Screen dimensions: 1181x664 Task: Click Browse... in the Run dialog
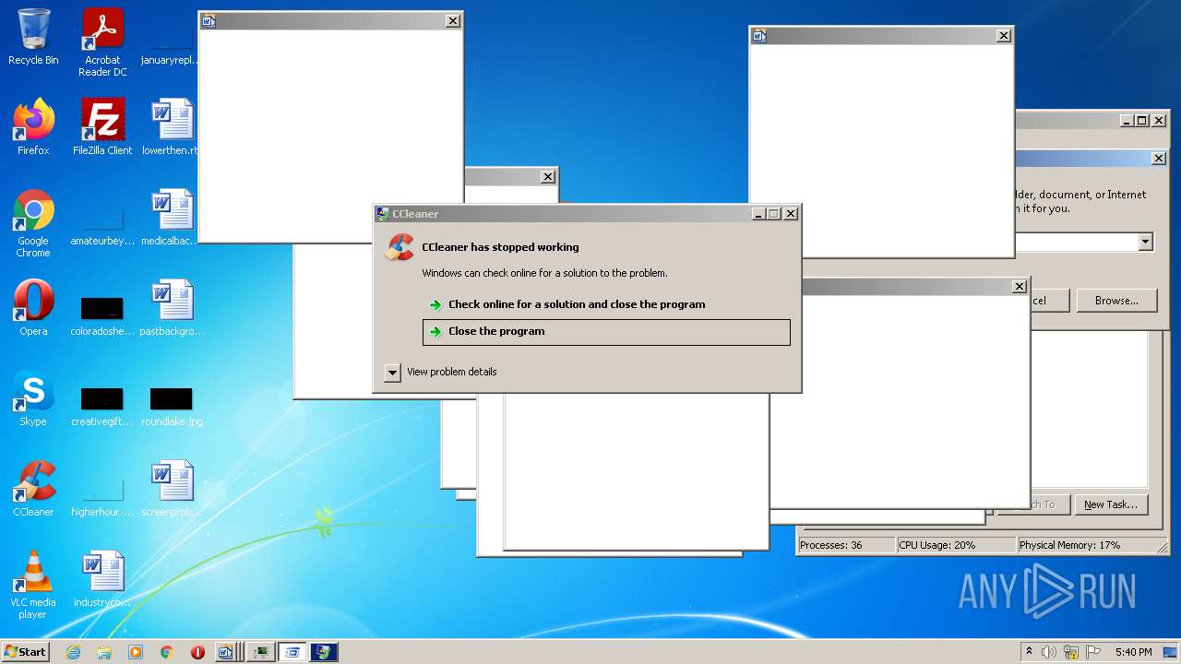1116,301
